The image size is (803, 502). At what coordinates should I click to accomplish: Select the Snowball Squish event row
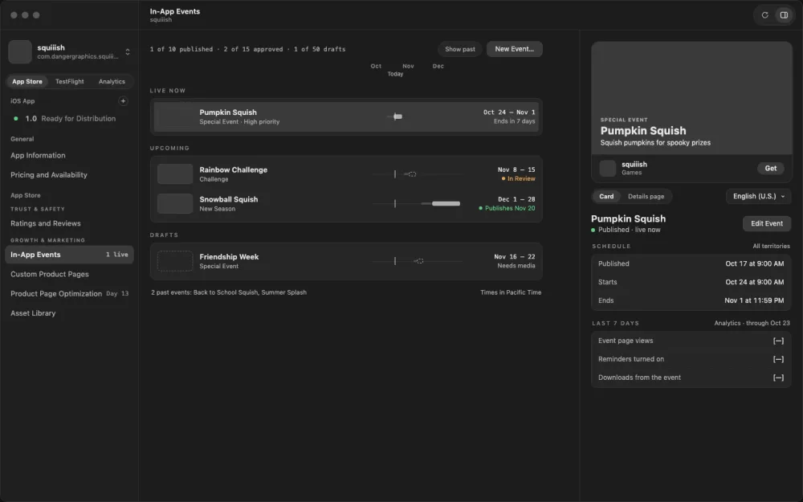346,203
